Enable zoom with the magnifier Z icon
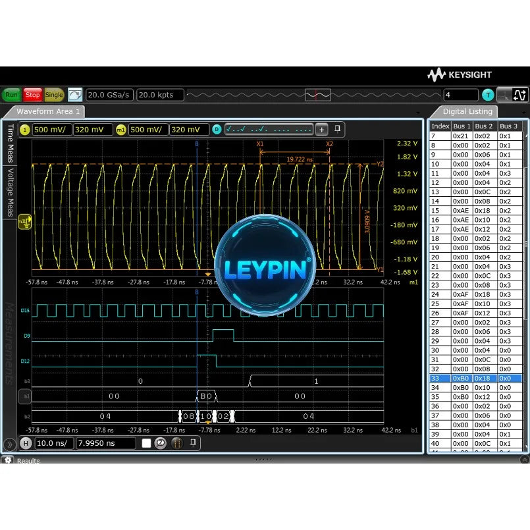Viewport: 530px width, 530px height. (161, 443)
